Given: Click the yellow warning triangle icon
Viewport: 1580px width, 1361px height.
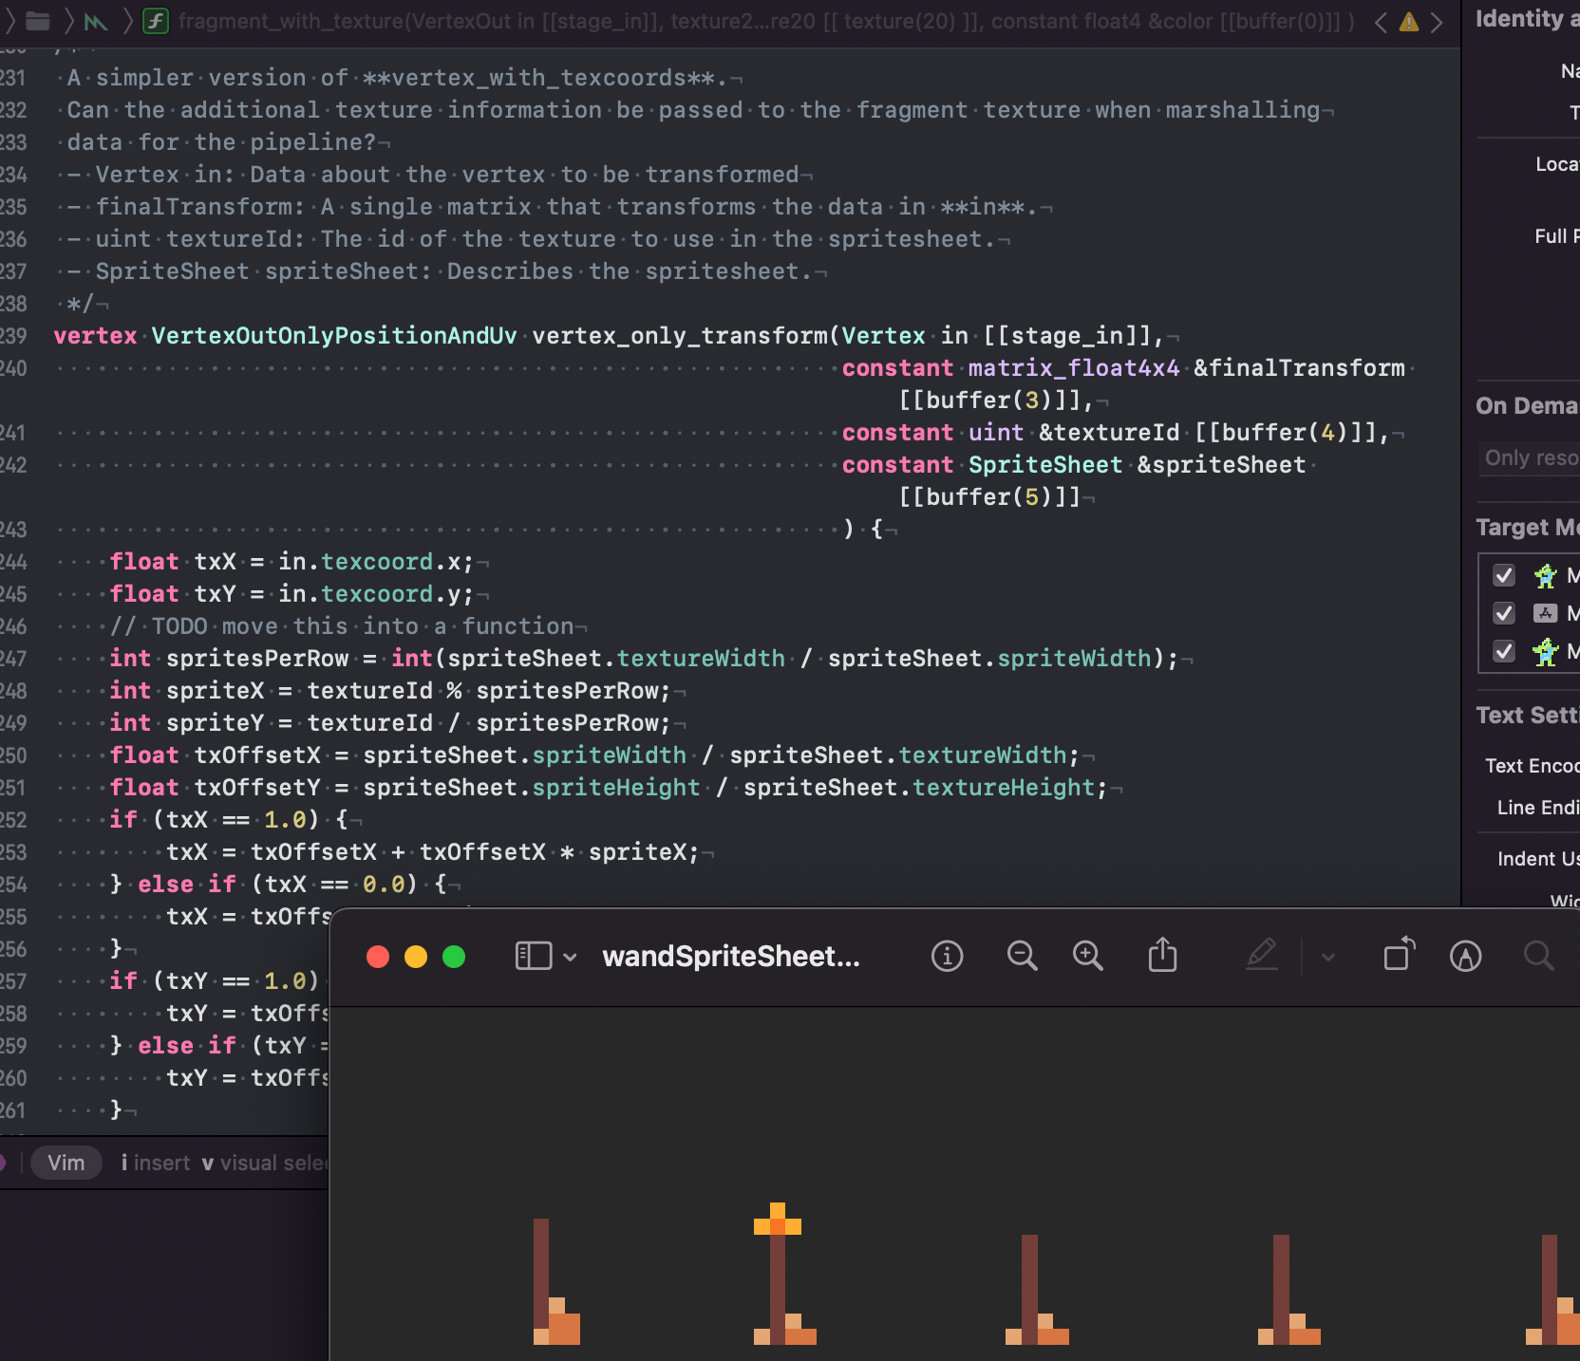Looking at the screenshot, I should coord(1409,22).
